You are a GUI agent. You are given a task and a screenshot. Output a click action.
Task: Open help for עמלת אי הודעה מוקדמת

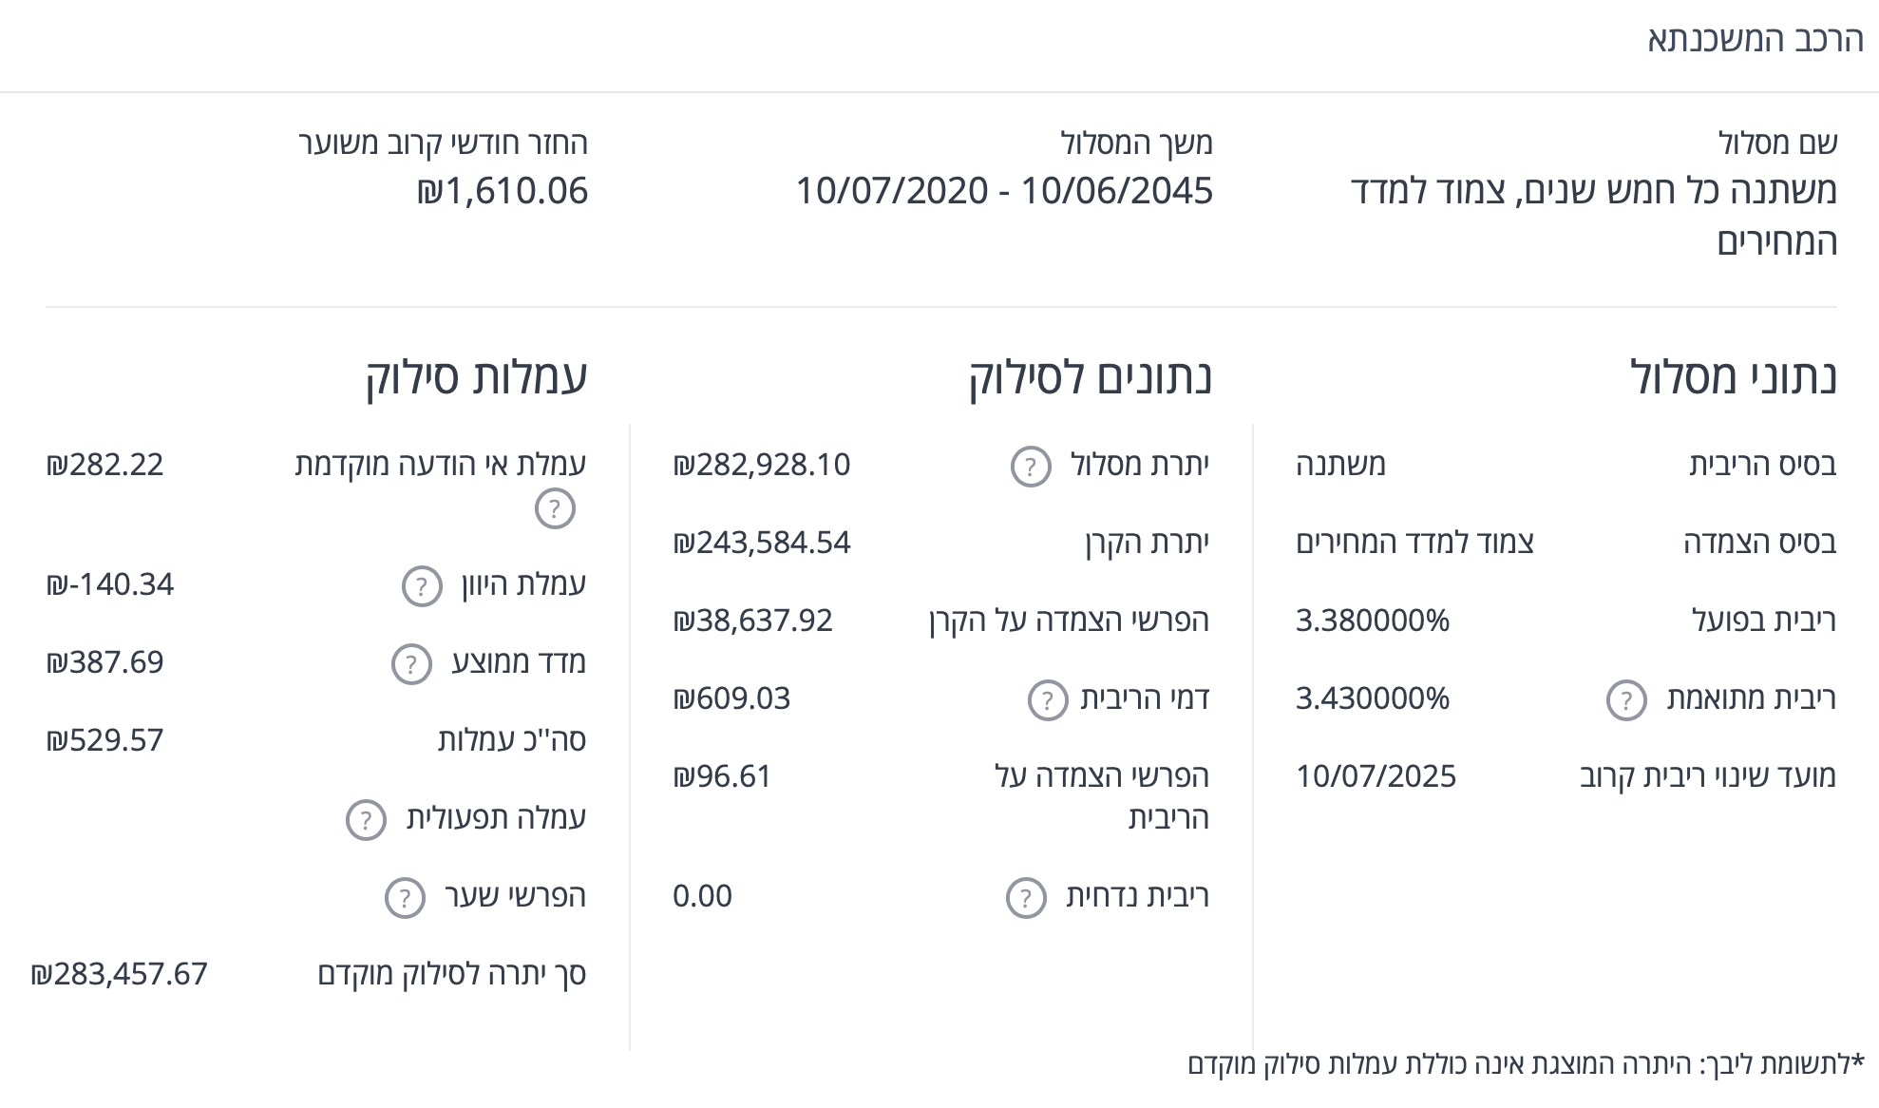[x=555, y=508]
